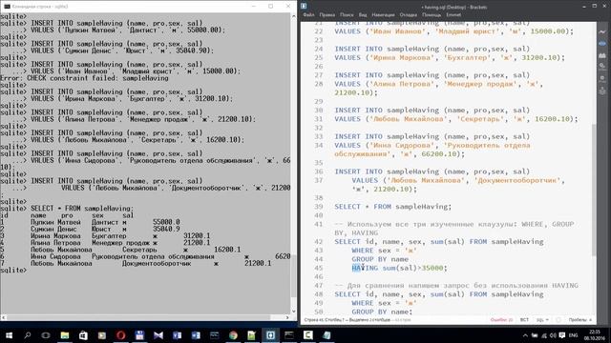Open the Action Center notifications icon
Viewport: 611px width, 343px height.
(x=562, y=335)
